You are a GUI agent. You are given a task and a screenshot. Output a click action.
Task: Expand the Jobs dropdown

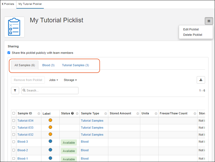point(53,80)
